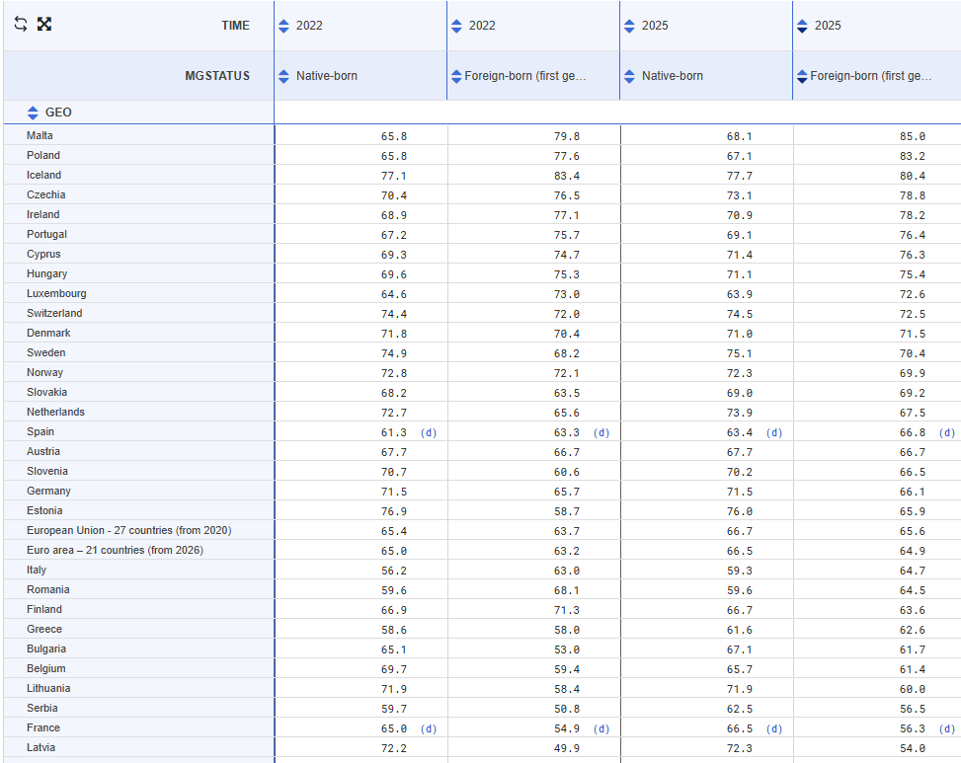Sort rows using the GEO arrow icon
Viewport: 961px width, 763px height.
click(x=33, y=113)
